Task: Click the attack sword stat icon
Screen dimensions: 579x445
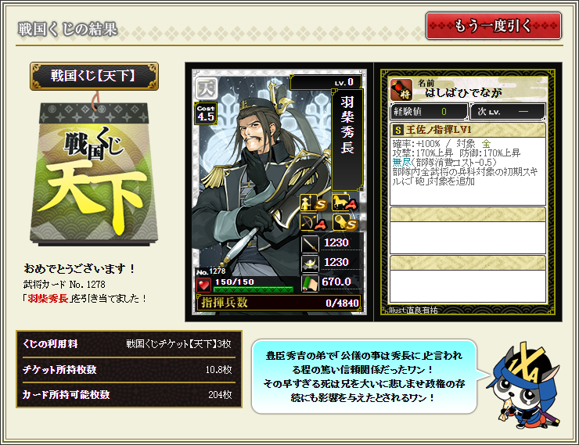Action: pos(310,243)
